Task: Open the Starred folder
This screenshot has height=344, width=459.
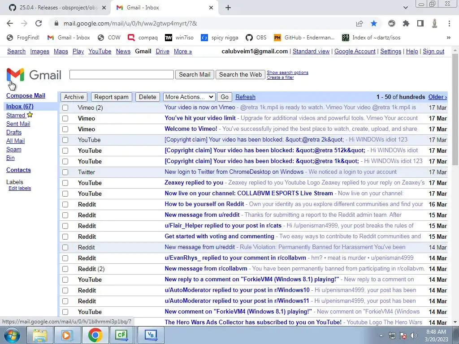Action: (x=16, y=115)
